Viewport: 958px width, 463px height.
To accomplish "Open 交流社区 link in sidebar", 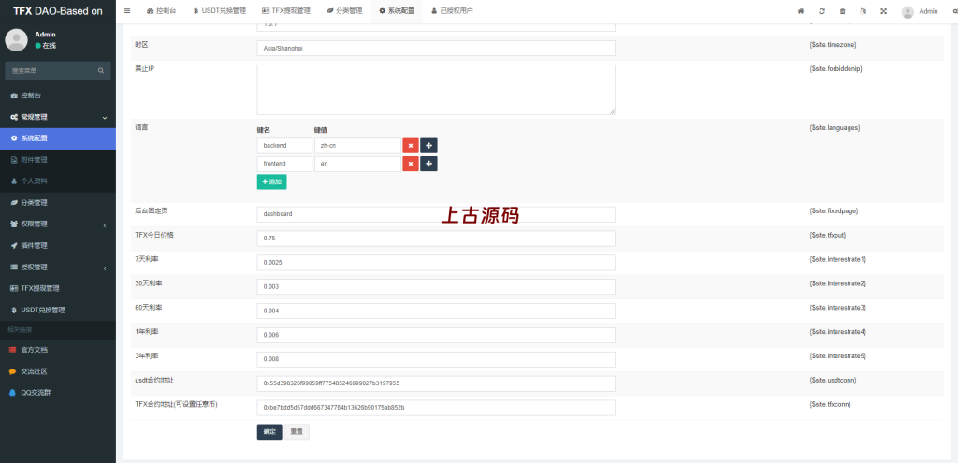I will click(x=58, y=371).
